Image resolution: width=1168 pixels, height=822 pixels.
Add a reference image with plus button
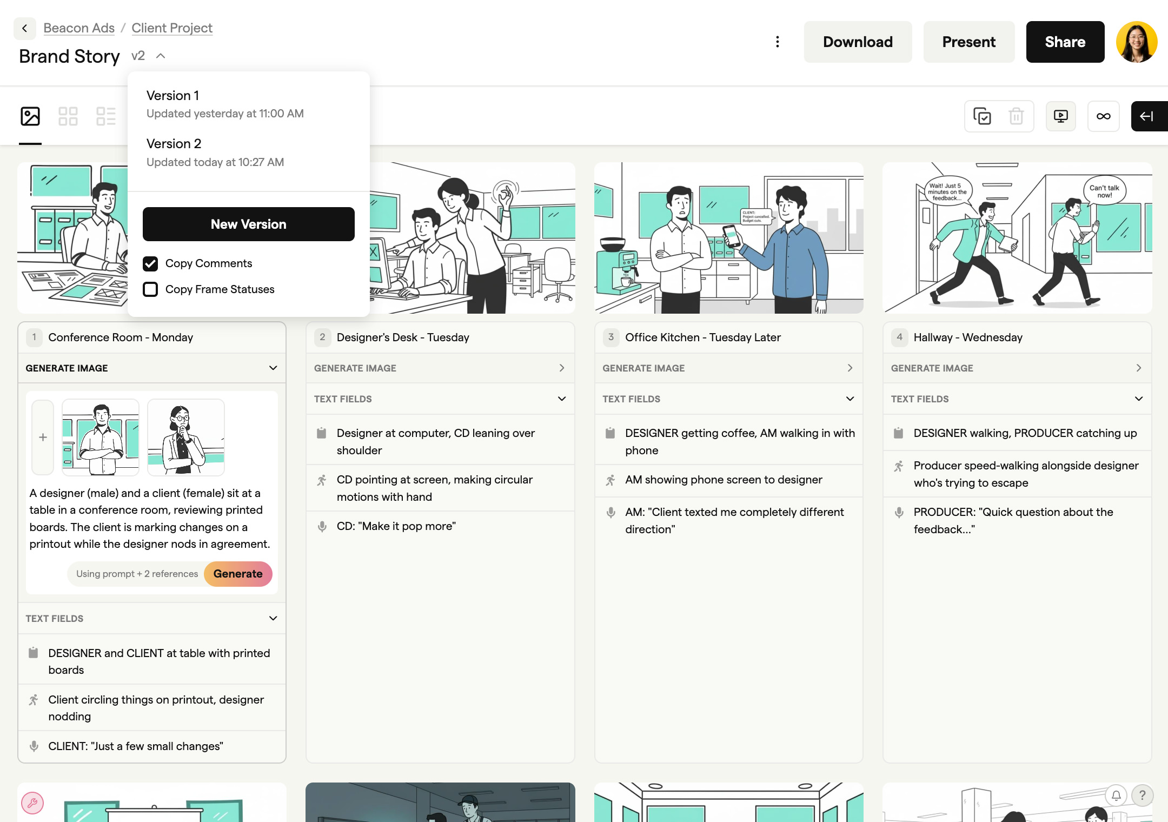pyautogui.click(x=43, y=437)
